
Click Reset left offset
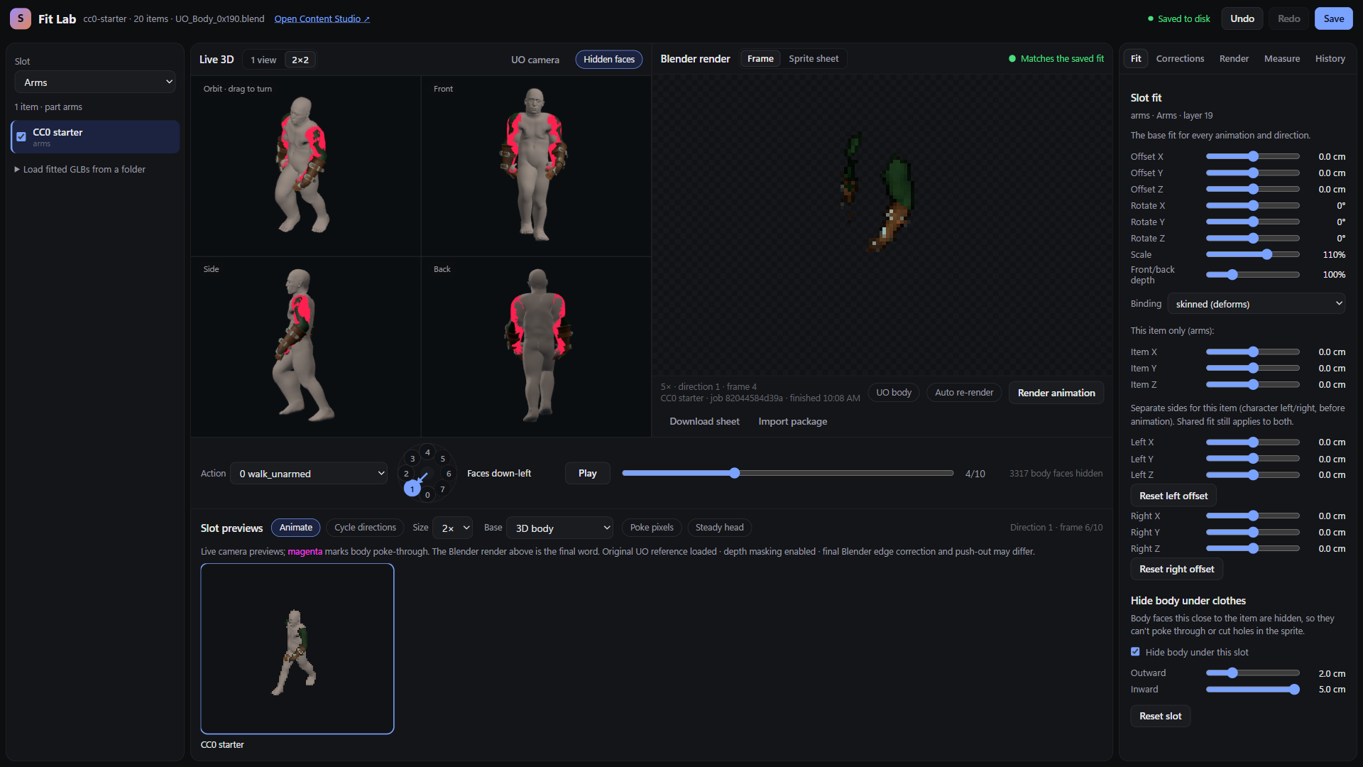(1173, 496)
